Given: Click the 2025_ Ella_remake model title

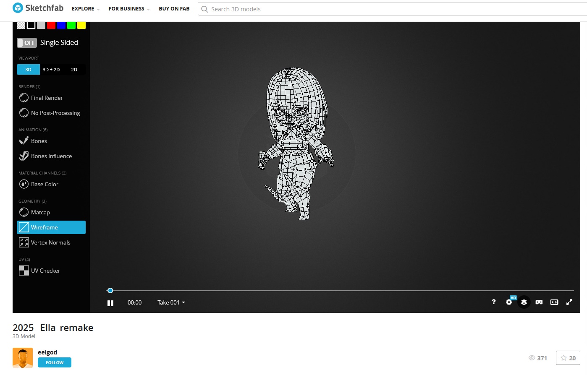Looking at the screenshot, I should click(53, 328).
